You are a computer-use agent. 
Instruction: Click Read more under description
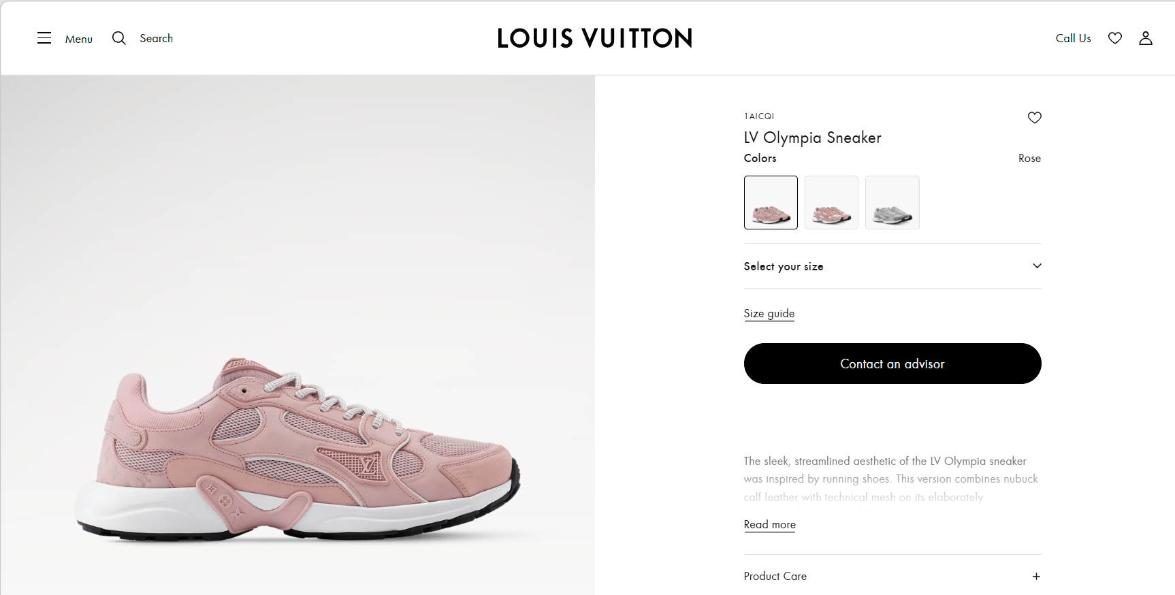pyautogui.click(x=769, y=524)
